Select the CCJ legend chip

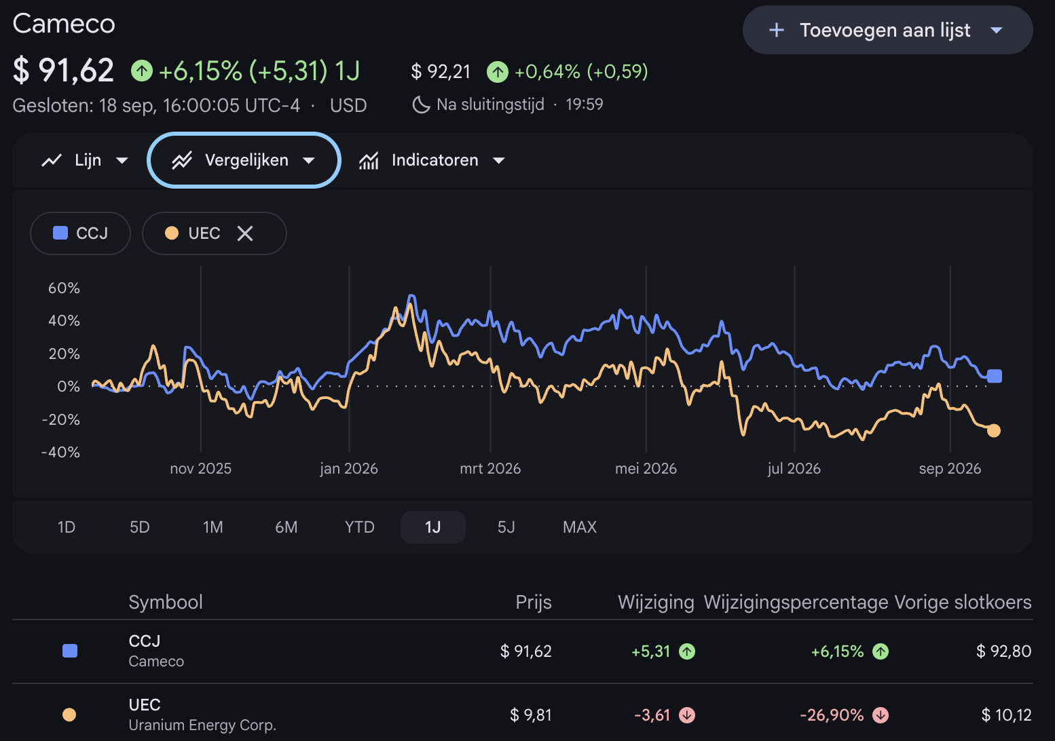[80, 233]
